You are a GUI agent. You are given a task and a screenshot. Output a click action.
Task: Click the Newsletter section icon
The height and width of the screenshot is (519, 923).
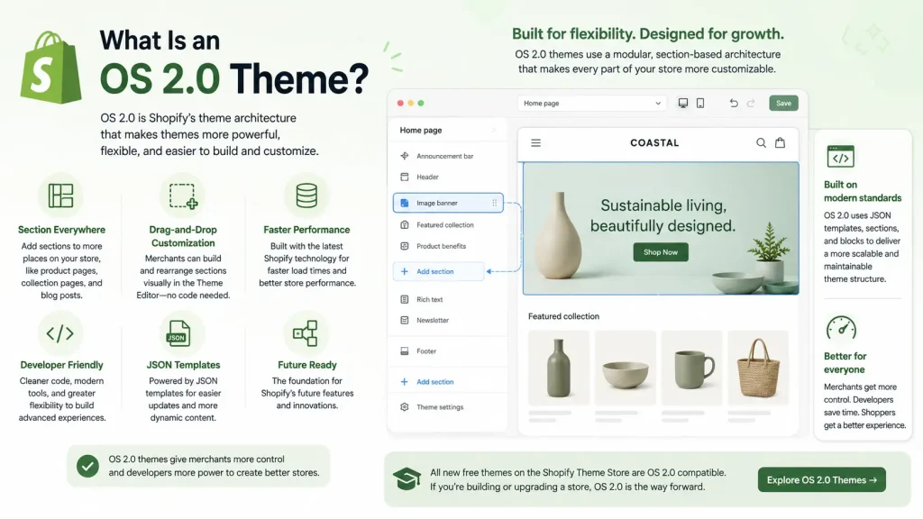pyautogui.click(x=405, y=320)
